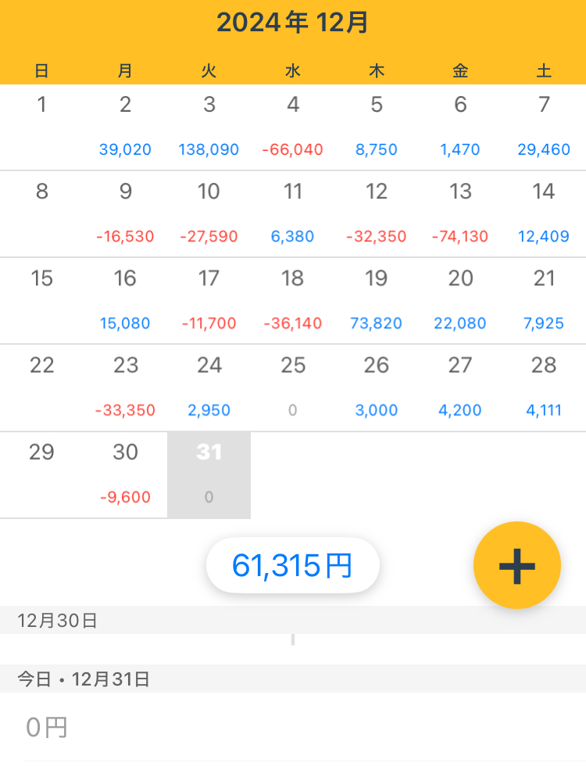
Task: Open December 19 showing 73,820
Action: (x=377, y=301)
